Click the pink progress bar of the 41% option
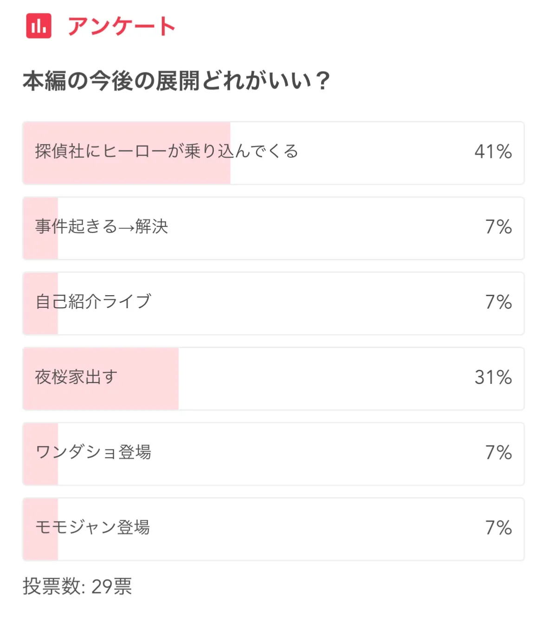The height and width of the screenshot is (627, 547). coord(126,173)
